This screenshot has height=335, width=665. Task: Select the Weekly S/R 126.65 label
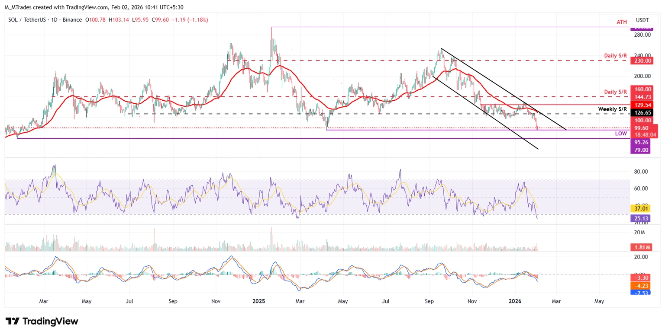click(x=641, y=114)
